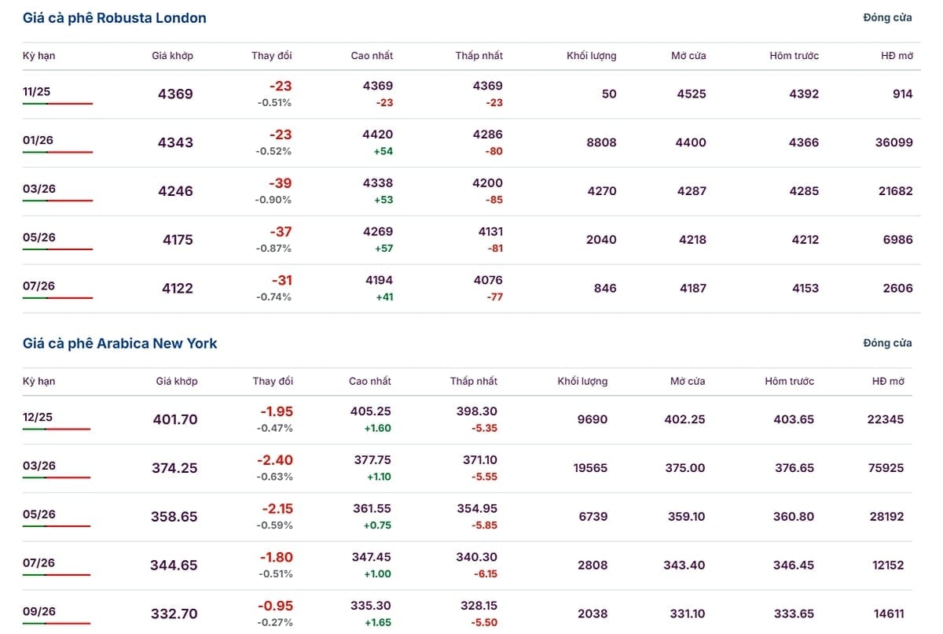The width and height of the screenshot is (943, 634).
Task: Select the 401.70 matched price for 12/25
Action: point(175,420)
